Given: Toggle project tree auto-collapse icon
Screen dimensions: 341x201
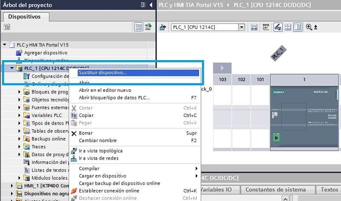Looking at the screenshot, I should coord(143,5).
